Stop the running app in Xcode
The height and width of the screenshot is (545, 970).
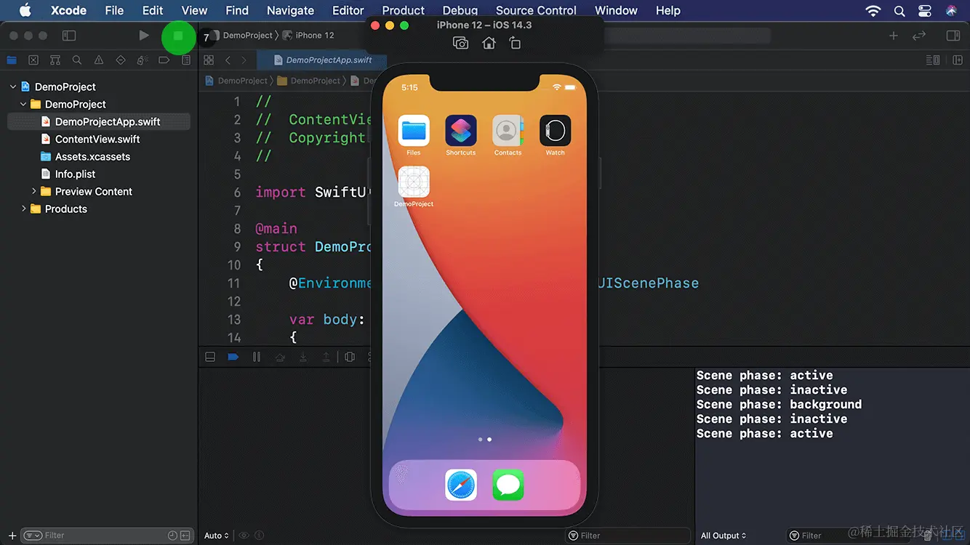pos(178,36)
